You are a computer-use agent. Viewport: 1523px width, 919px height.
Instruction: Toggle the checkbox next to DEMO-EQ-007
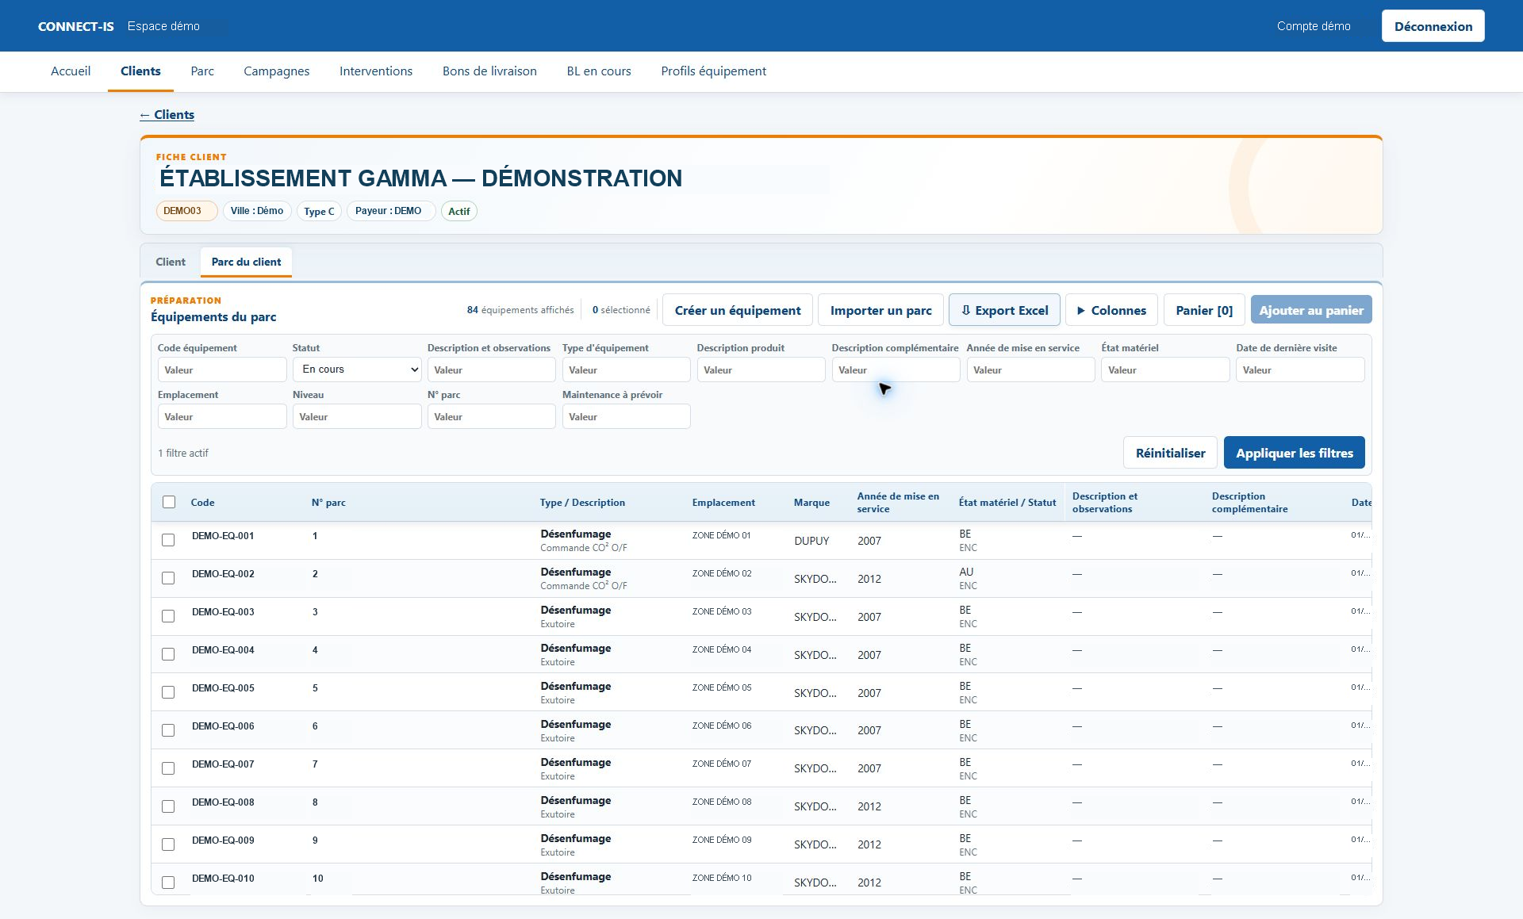(168, 768)
